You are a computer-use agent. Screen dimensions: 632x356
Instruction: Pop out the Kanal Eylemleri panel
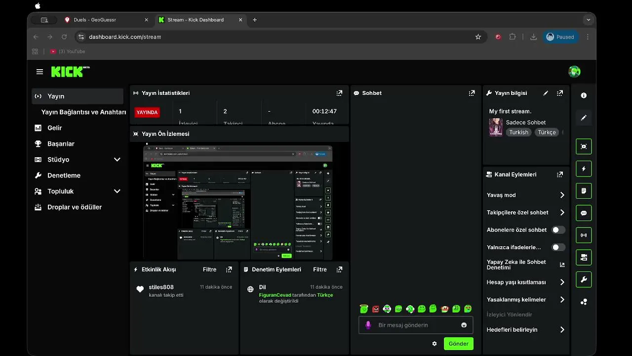click(559, 175)
